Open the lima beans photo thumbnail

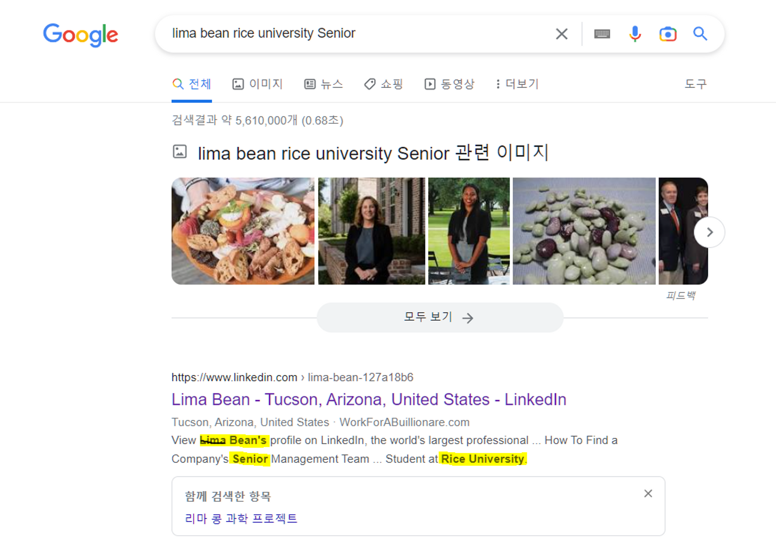pos(584,231)
